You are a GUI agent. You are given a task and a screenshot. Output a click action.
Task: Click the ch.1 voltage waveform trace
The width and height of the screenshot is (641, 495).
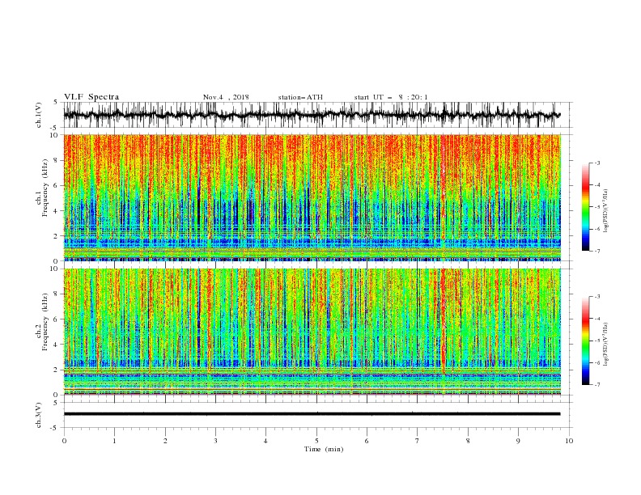(x=312, y=115)
